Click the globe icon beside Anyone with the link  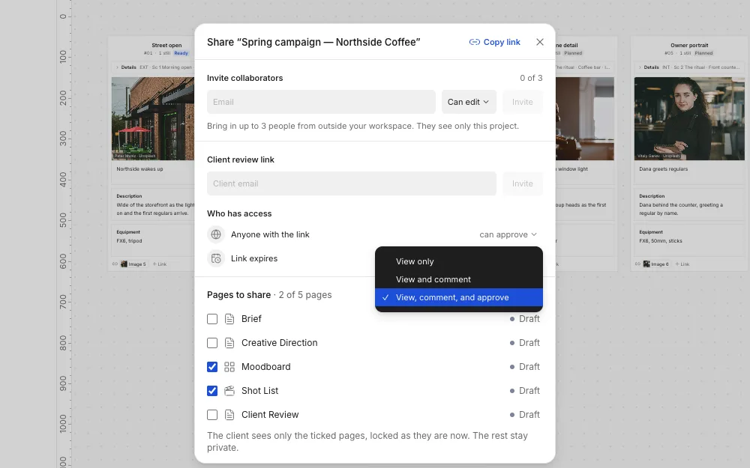pos(216,234)
